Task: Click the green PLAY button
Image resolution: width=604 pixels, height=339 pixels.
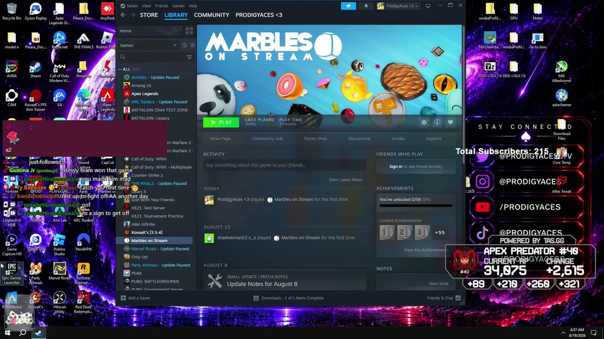Action: [x=221, y=122]
